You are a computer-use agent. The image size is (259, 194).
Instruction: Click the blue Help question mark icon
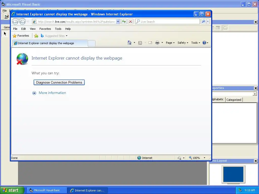[x=204, y=43]
